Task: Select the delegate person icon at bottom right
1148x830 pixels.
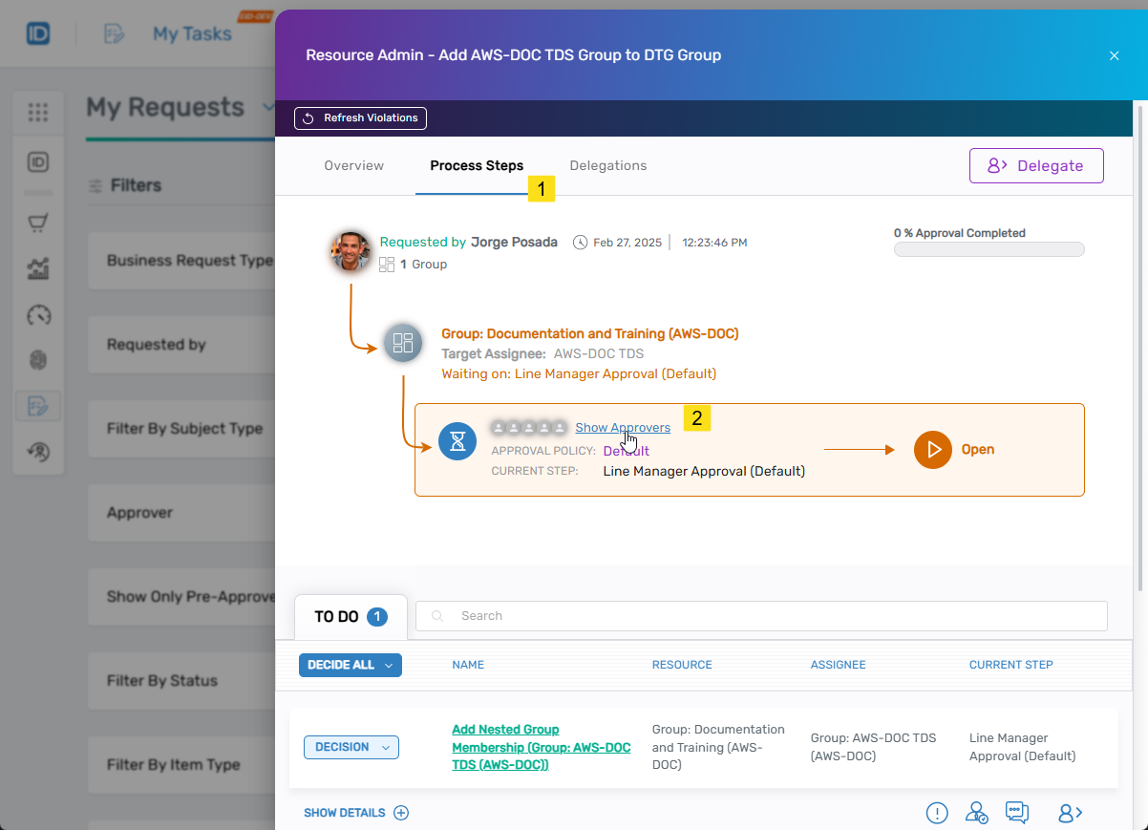Action: tap(1069, 812)
